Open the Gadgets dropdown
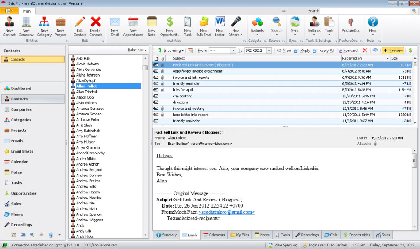The image size is (420, 249). click(257, 26)
